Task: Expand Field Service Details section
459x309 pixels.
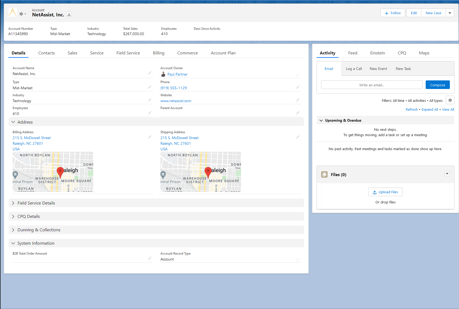Action: [156, 203]
